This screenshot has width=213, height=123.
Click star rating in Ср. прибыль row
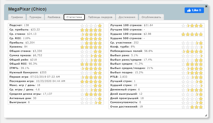(91, 30)
